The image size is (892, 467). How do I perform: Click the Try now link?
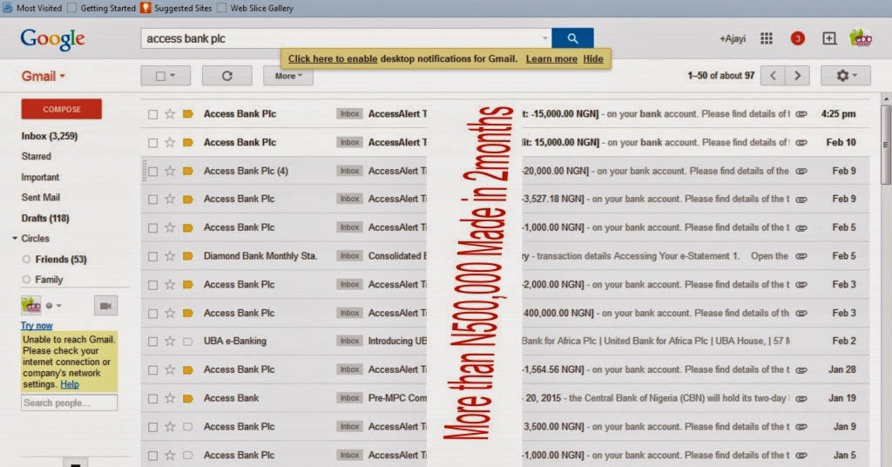37,325
